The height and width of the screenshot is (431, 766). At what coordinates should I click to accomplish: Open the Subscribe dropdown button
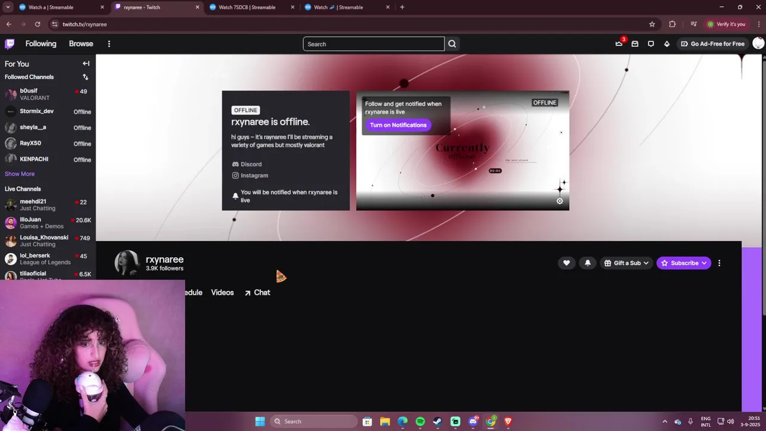point(683,263)
